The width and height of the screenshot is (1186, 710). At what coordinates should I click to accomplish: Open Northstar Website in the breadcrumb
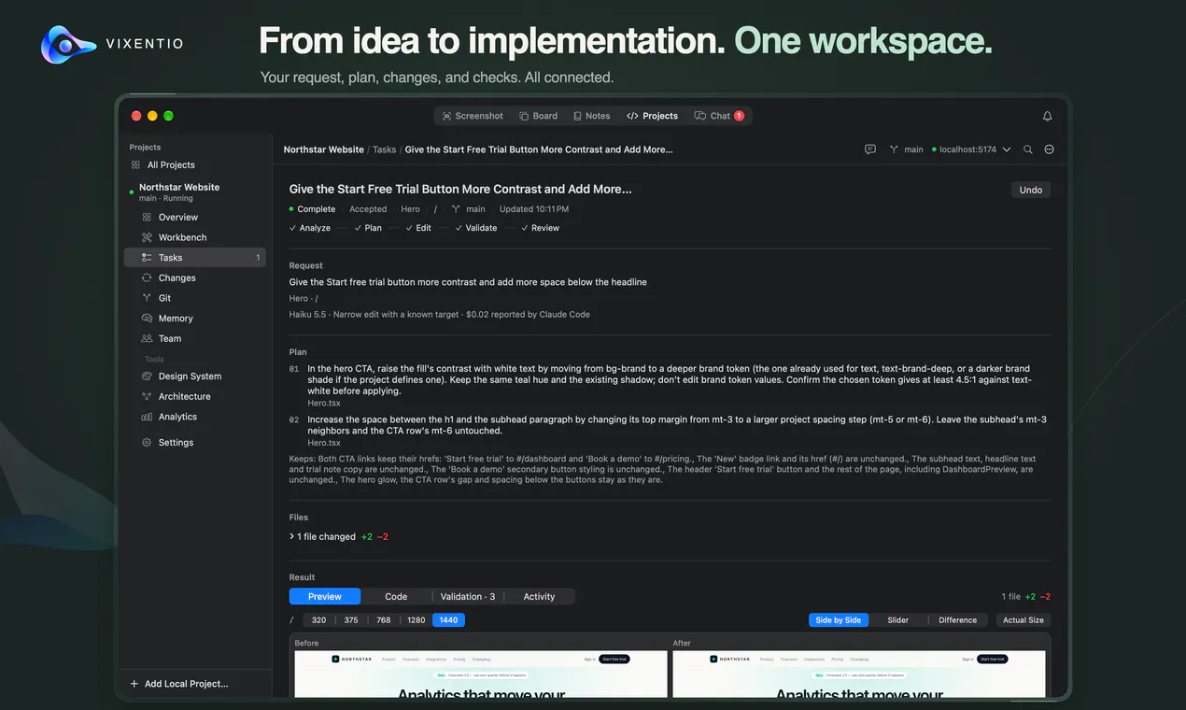(324, 149)
